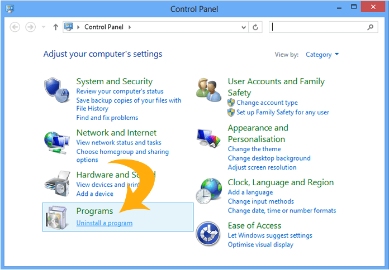Open Add a device

95,194
